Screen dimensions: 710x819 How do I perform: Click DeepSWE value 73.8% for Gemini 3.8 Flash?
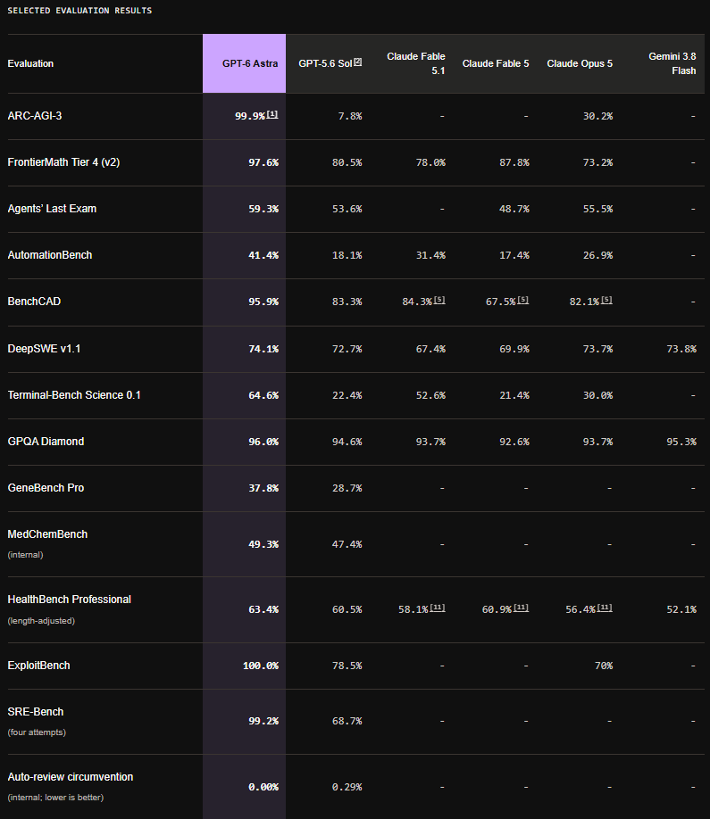[681, 349]
